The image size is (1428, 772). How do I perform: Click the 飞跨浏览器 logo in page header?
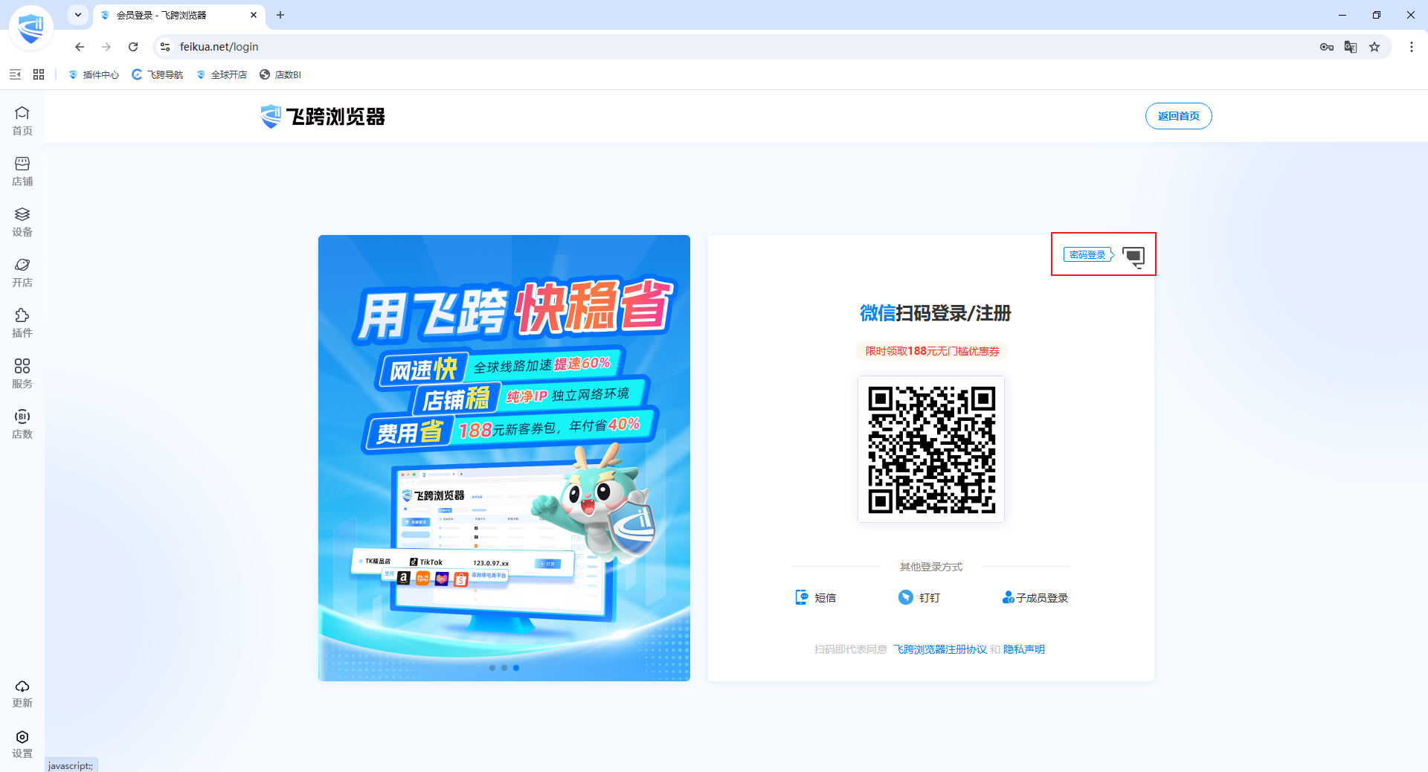[x=323, y=116]
